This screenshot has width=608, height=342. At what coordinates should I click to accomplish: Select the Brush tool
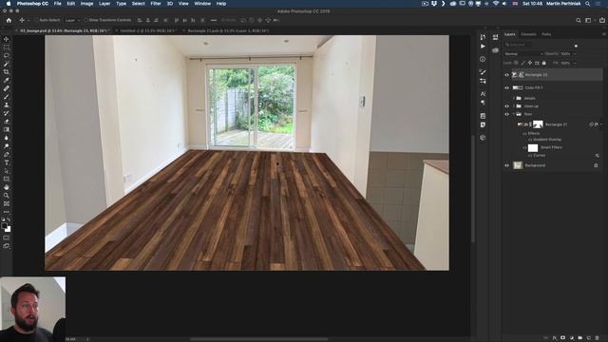7,97
